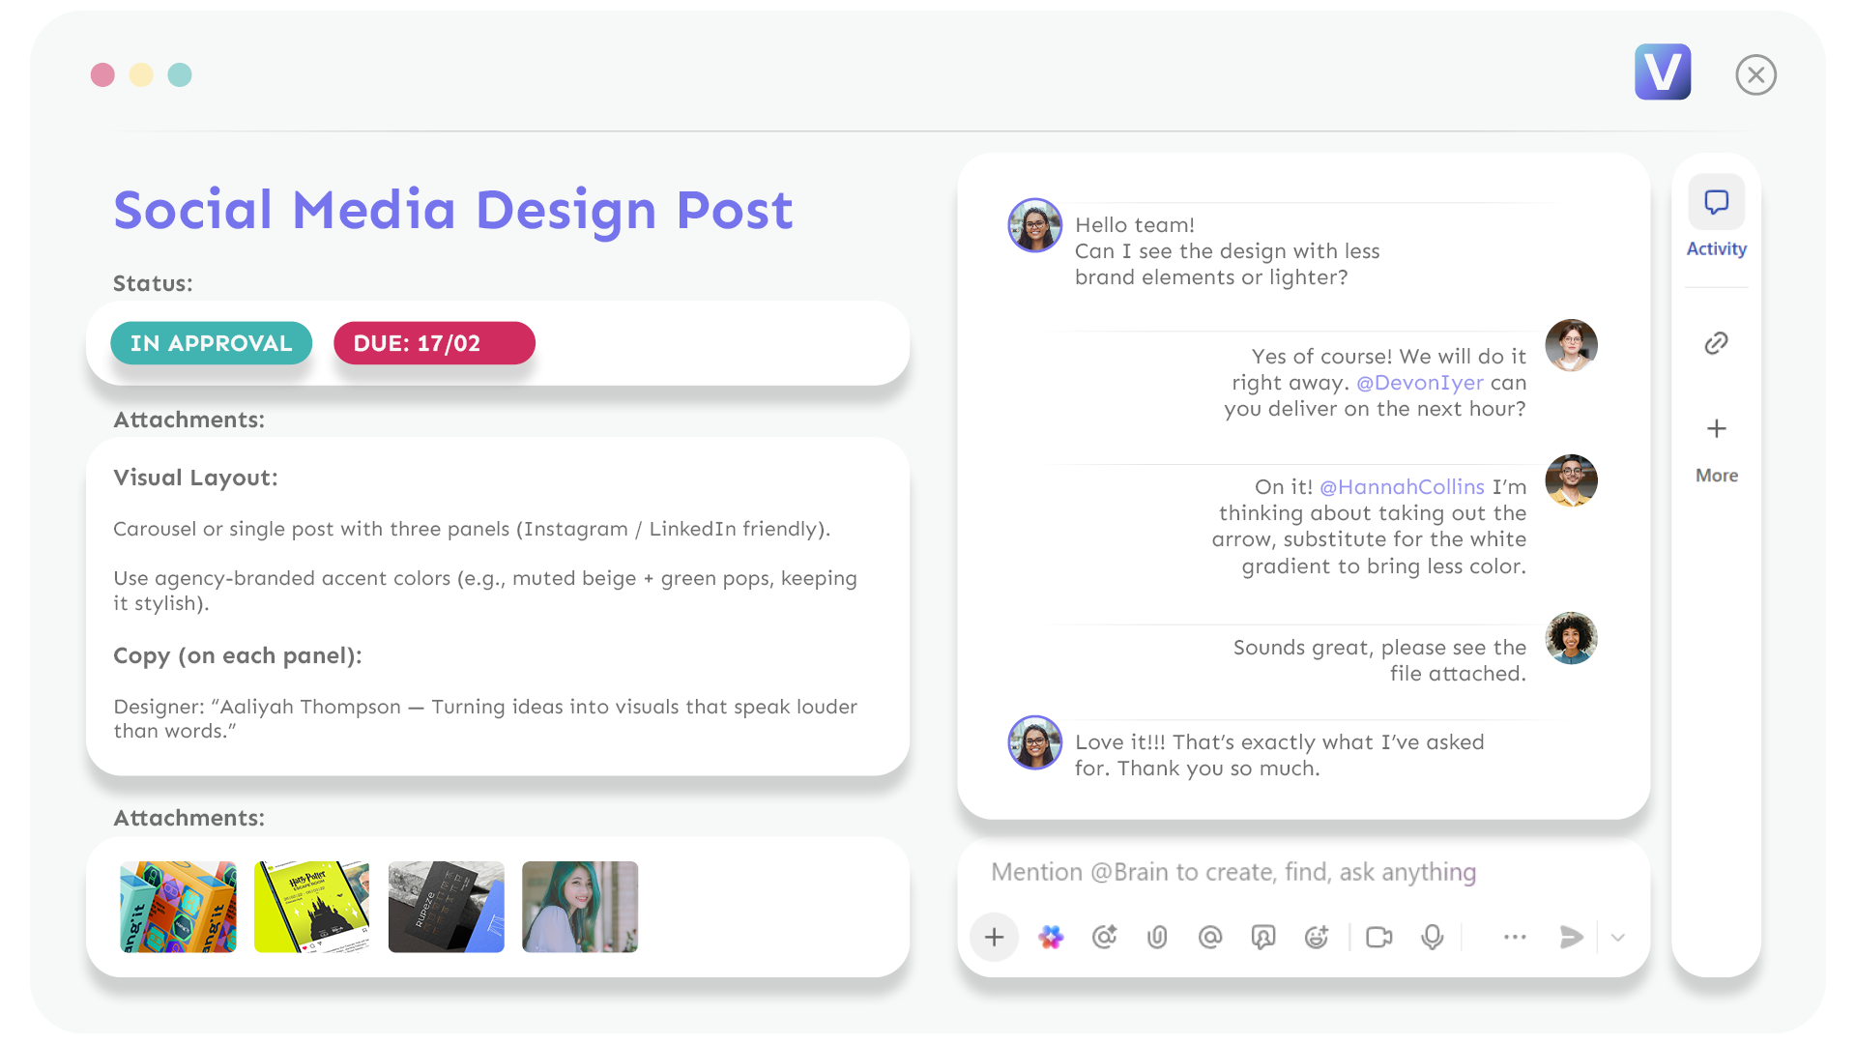Click the IN APPROVAL status badge
1856x1044 pixels.
point(211,342)
